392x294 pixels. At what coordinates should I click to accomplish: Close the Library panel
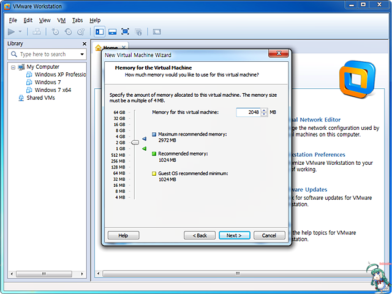pos(85,43)
